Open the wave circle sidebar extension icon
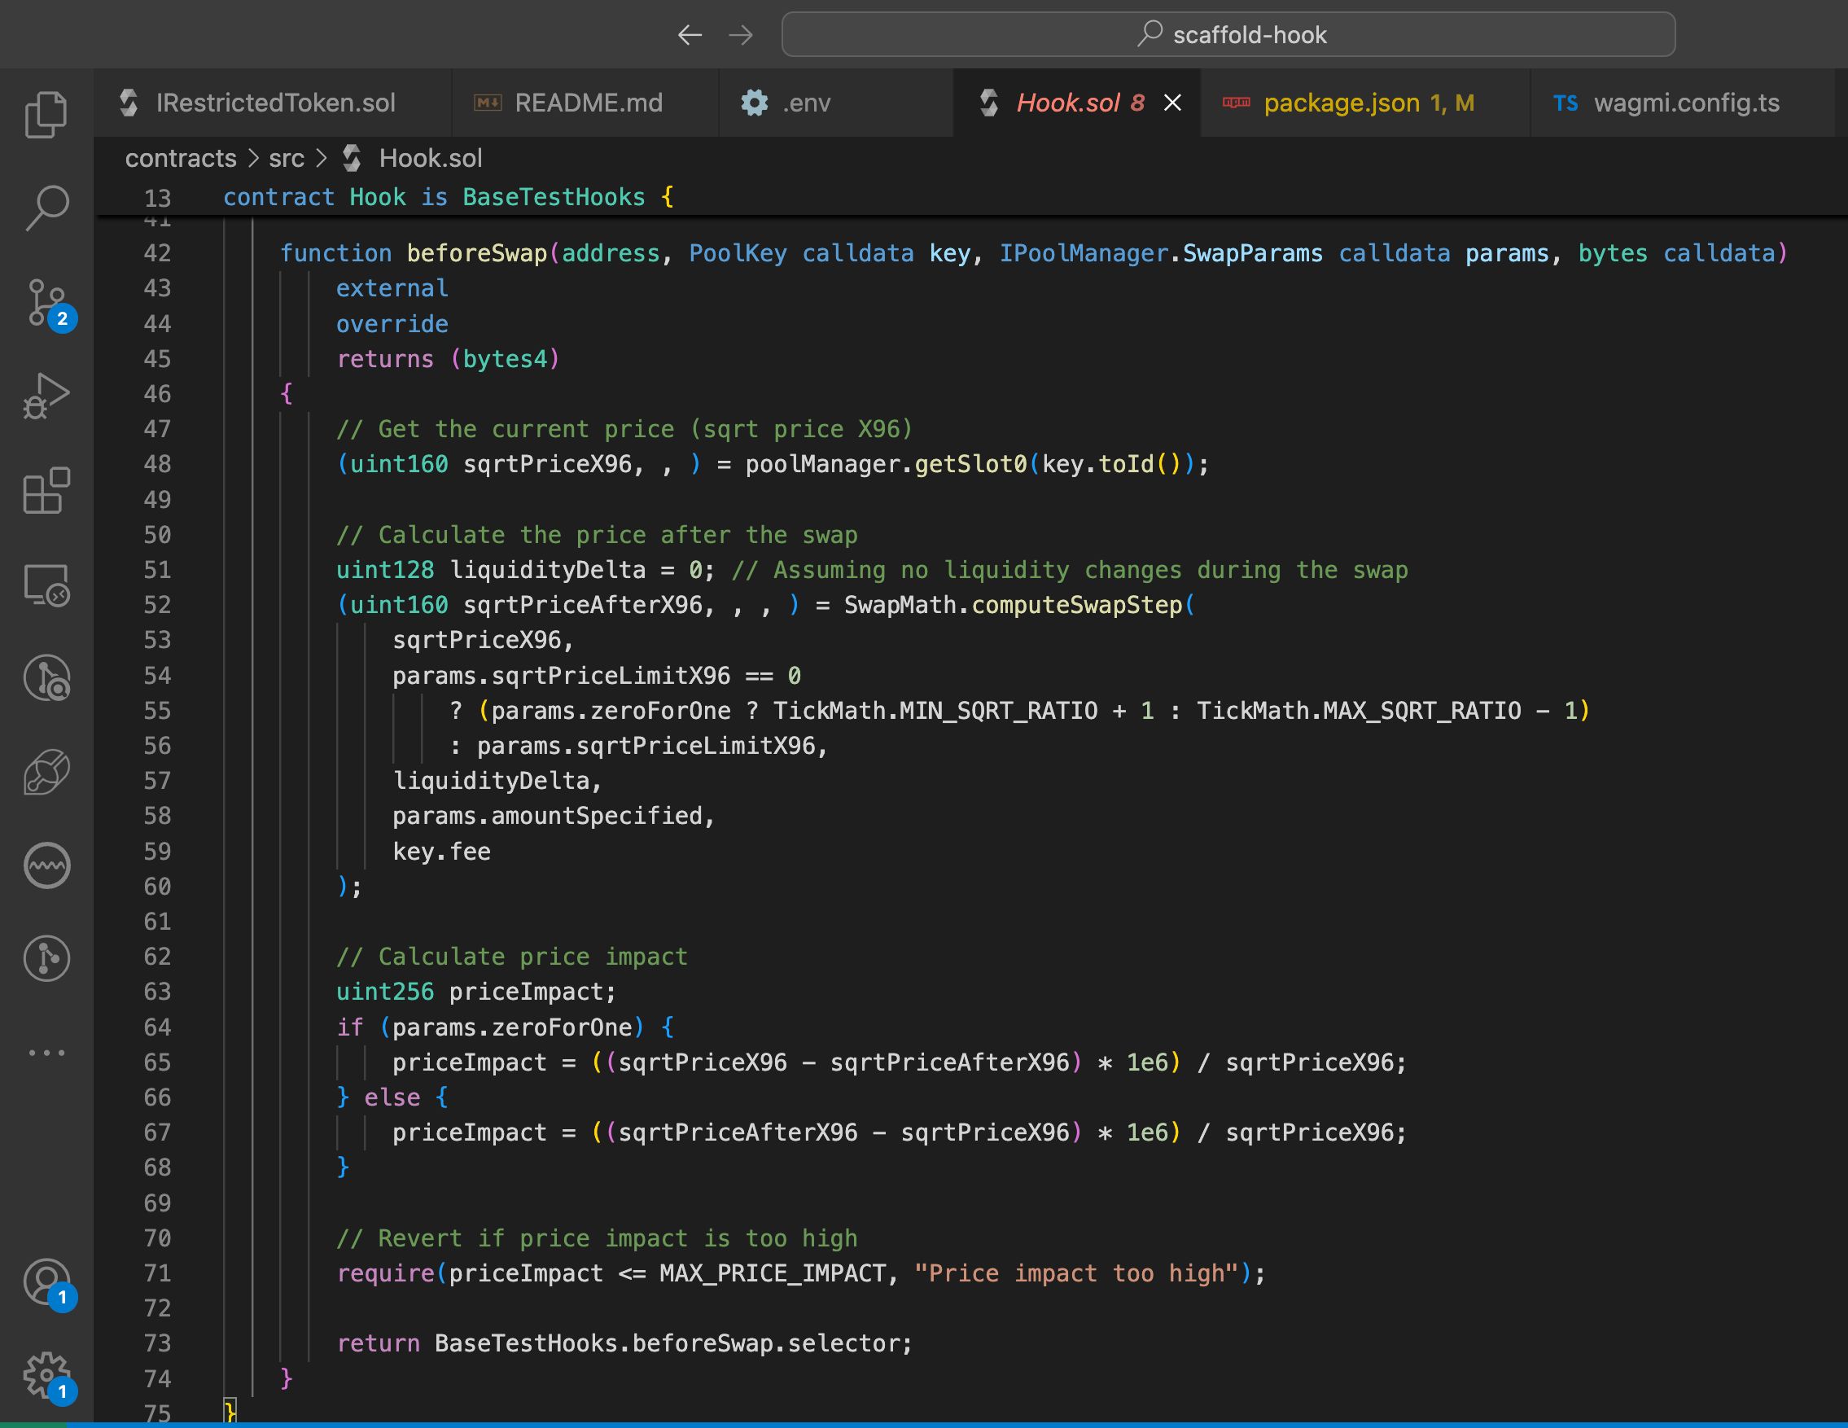Viewport: 1848px width, 1428px height. tap(46, 865)
